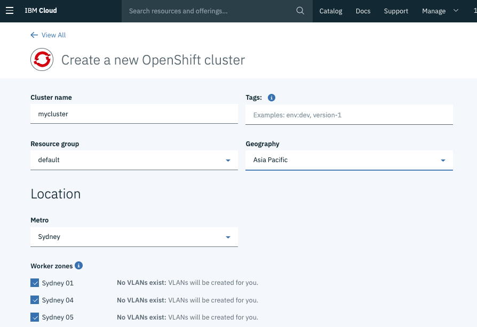This screenshot has width=477, height=327.
Task: Click the Create a new OpenShift cluster title
Action: point(153,60)
